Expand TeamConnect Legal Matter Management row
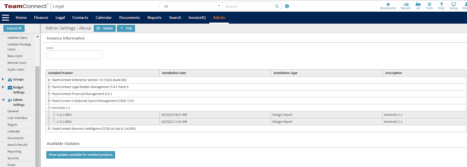The width and height of the screenshot is (467, 167). point(49,87)
